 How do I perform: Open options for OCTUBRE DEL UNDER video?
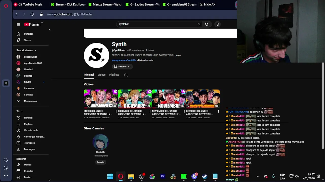tap(218, 111)
